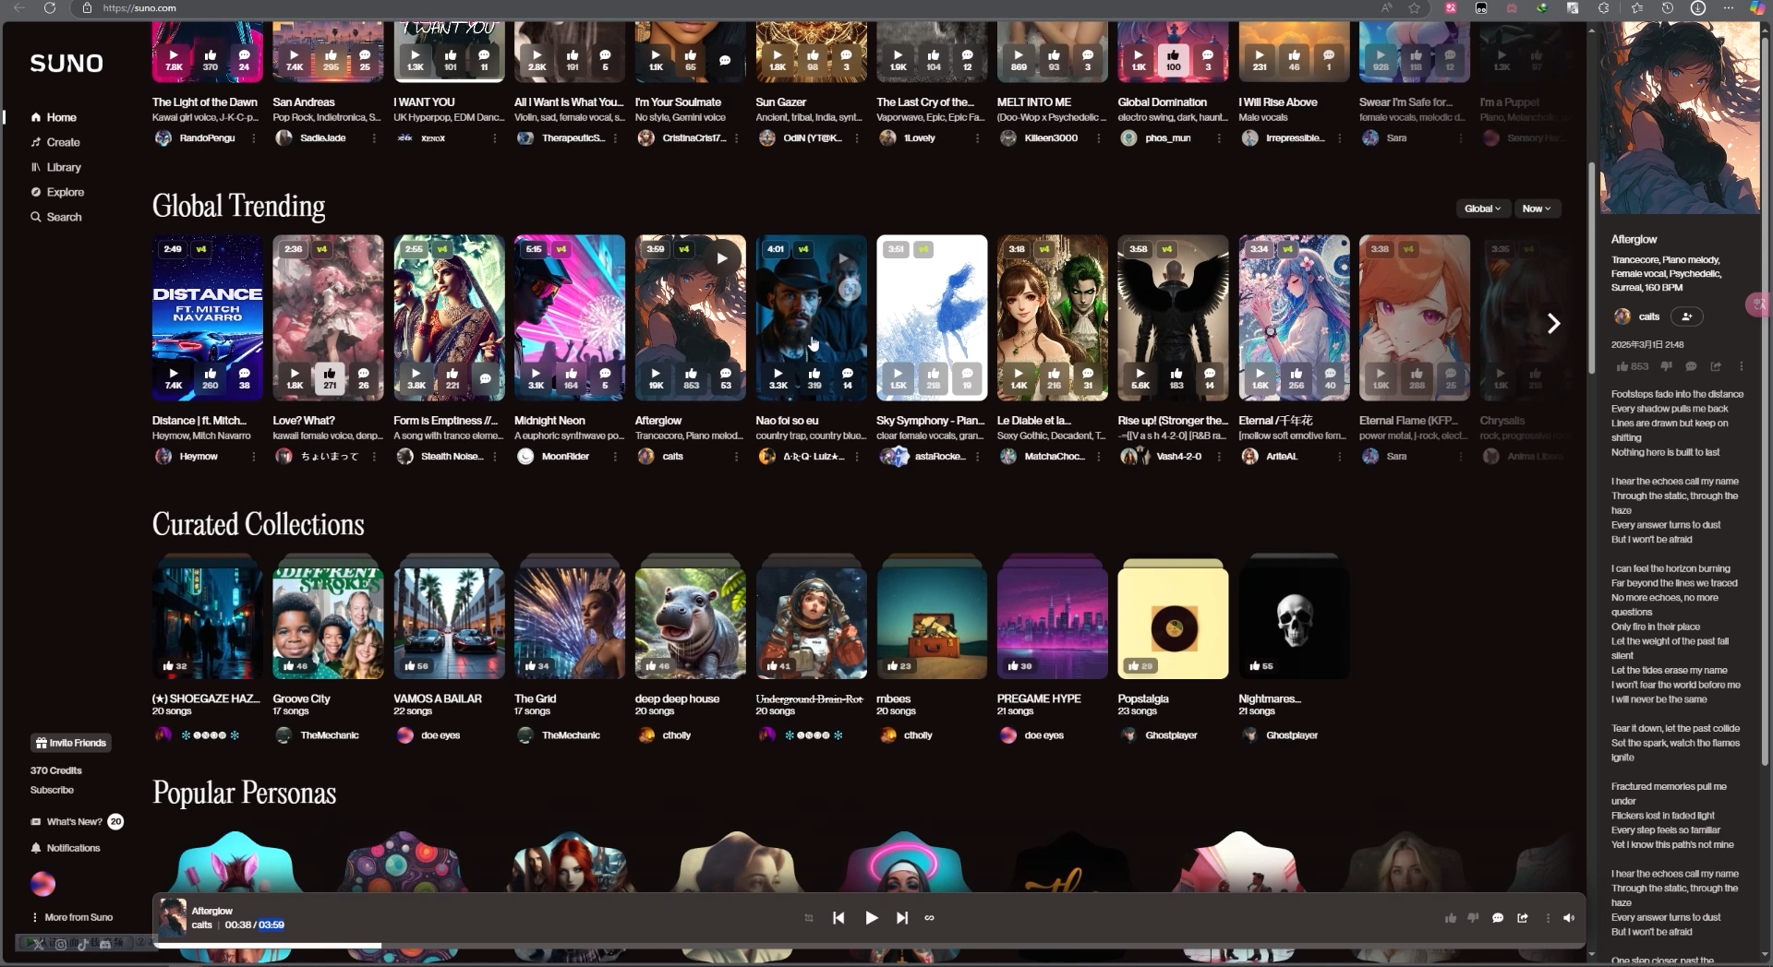Viewport: 1773px width, 967px height.
Task: Like Afterglow in the details panel
Action: pos(1633,366)
